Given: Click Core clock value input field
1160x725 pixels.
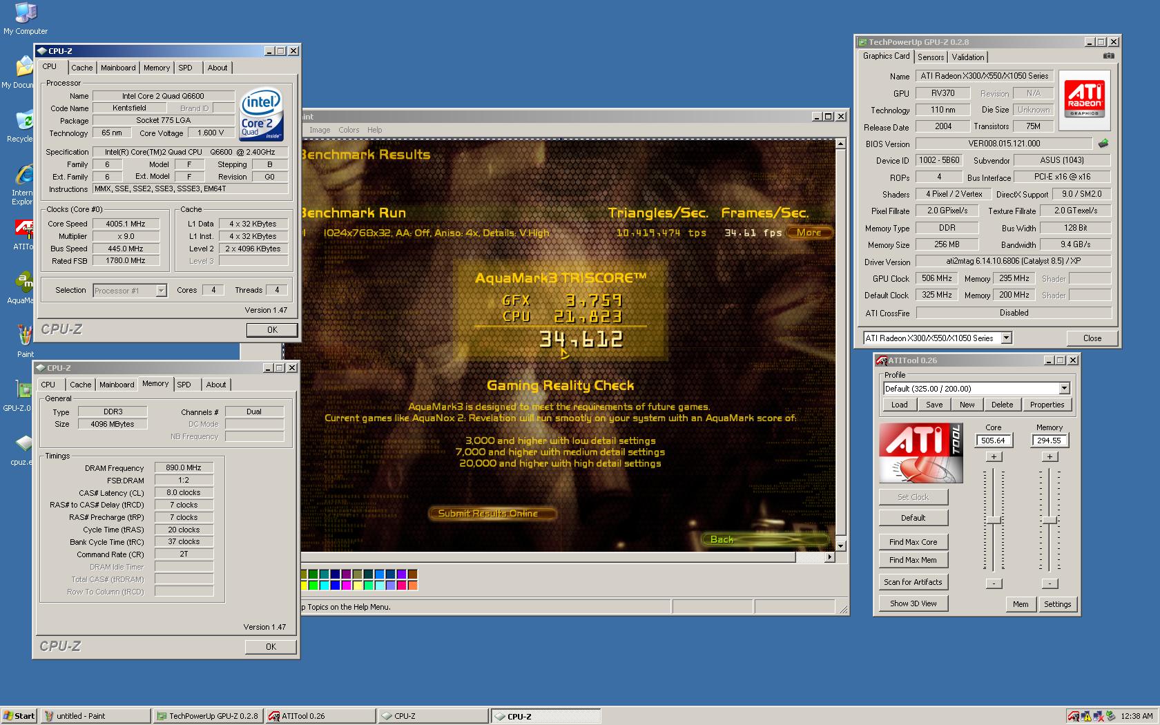Looking at the screenshot, I should tap(994, 441).
